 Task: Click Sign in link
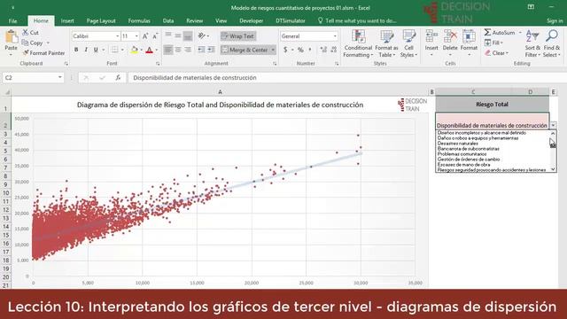click(x=555, y=20)
